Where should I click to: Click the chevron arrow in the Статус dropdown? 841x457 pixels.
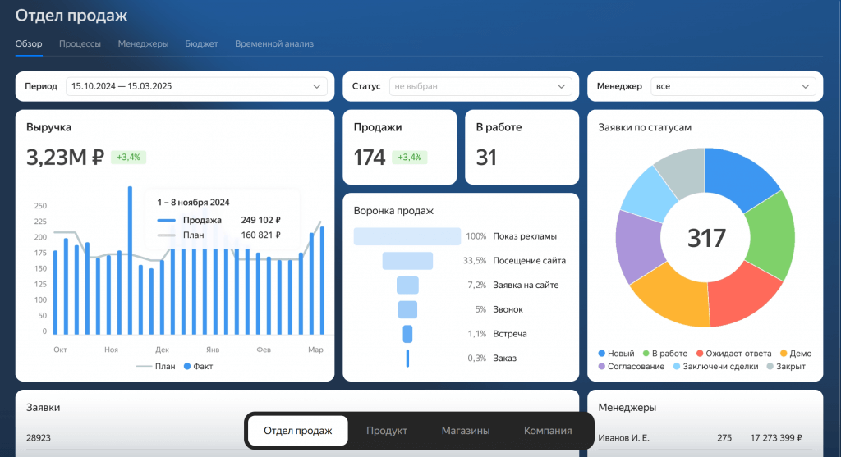pyautogui.click(x=562, y=86)
